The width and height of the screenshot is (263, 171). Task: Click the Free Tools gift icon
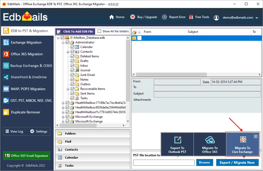[x=191, y=17]
